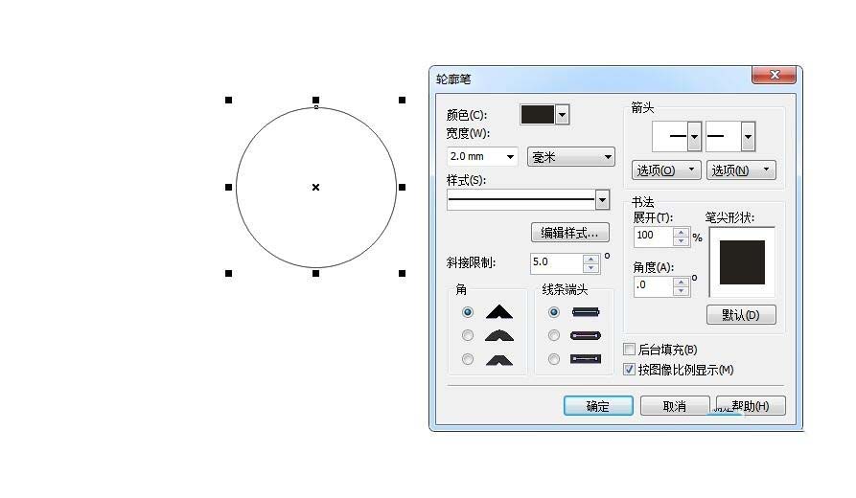Select the round corner radio button
Viewport: 856px width, 498px height.
click(468, 335)
